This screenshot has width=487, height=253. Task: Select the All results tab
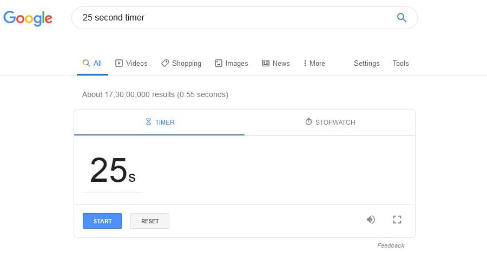(93, 64)
